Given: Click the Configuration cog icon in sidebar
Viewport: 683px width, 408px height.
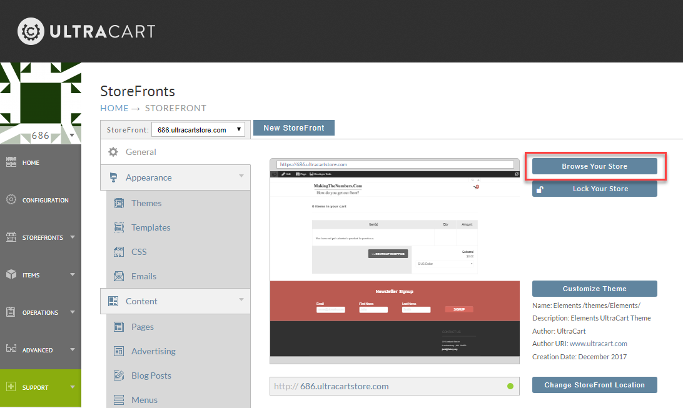Looking at the screenshot, I should [11, 200].
